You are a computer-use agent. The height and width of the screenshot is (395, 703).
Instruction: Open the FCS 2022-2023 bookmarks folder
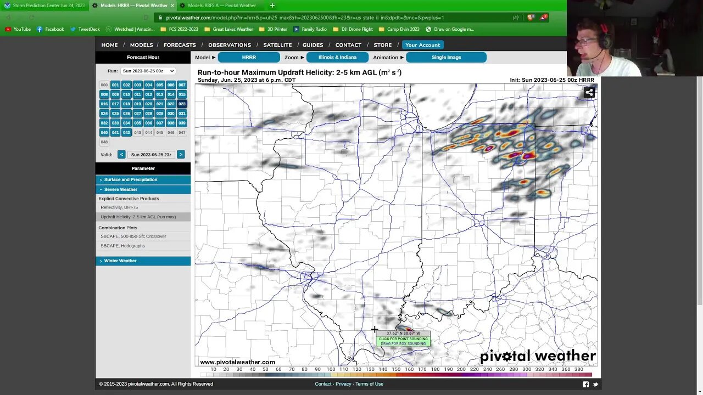click(x=179, y=29)
